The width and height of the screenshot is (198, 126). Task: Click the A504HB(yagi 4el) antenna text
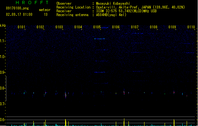pyautogui.click(x=111, y=15)
